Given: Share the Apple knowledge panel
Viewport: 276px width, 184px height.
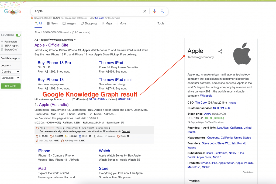Looking at the screenshot, I should [x=220, y=51].
